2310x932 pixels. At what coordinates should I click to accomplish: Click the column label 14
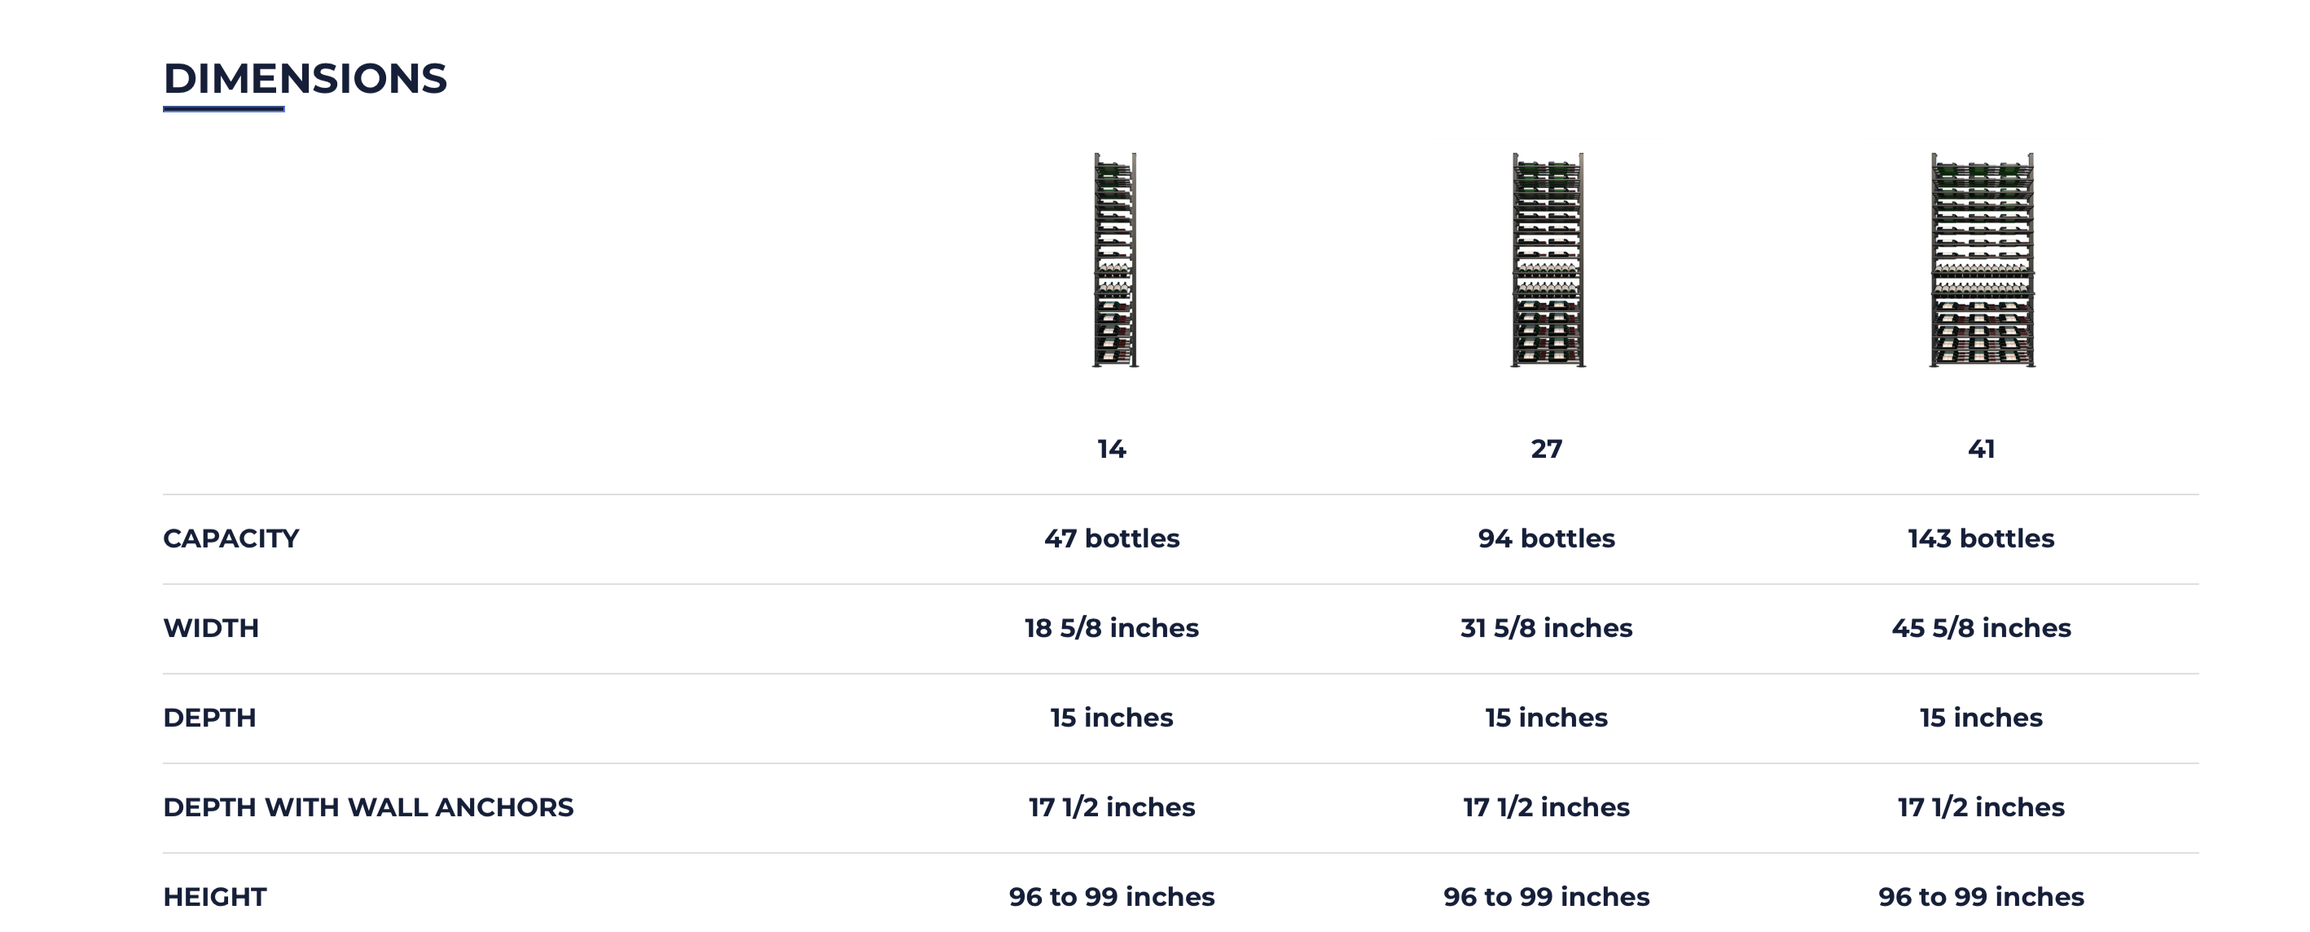(1112, 449)
